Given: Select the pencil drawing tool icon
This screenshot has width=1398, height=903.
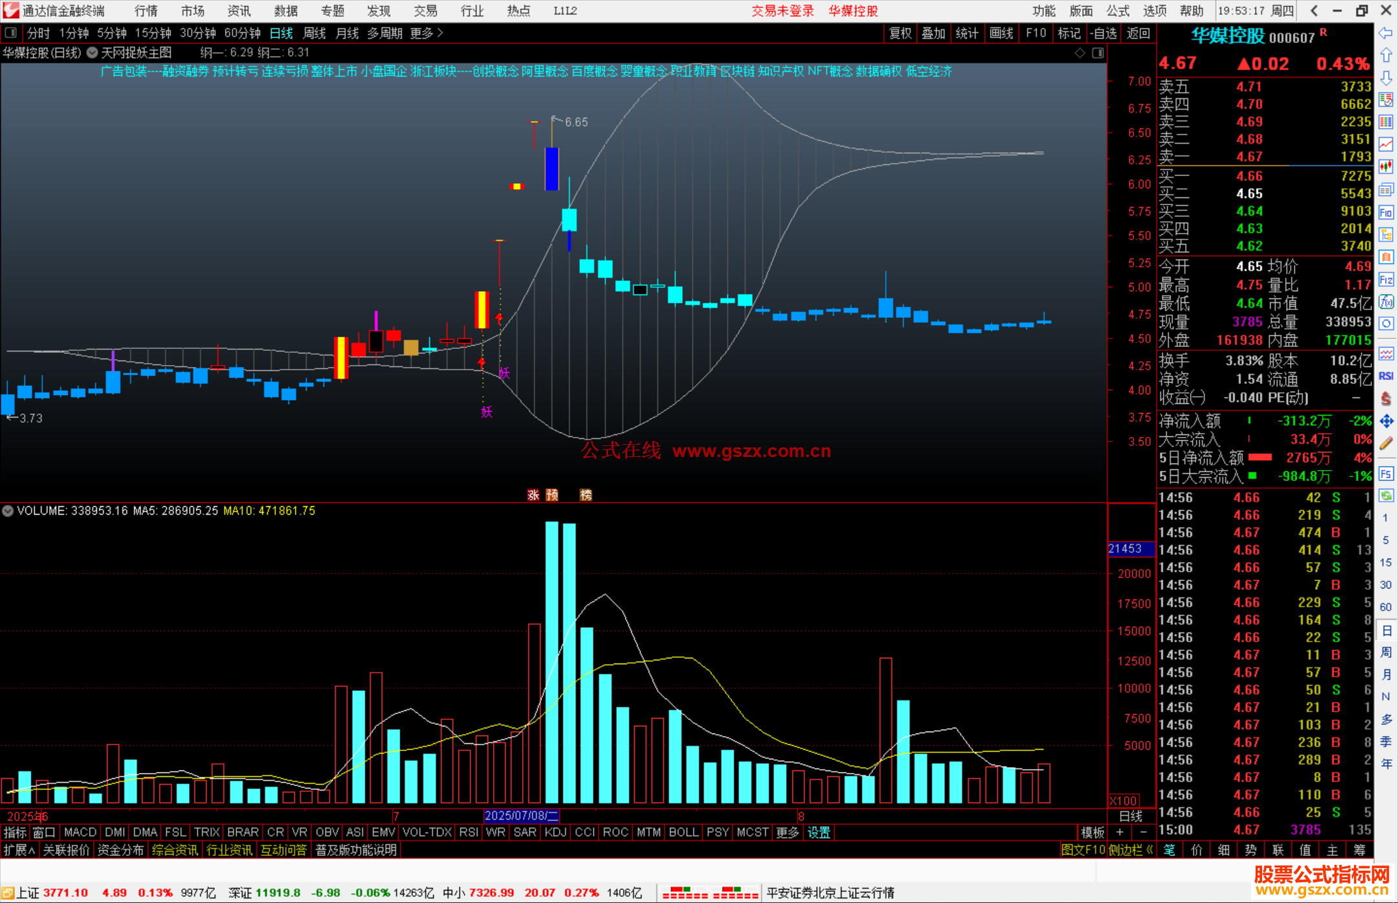Looking at the screenshot, I should [1386, 443].
